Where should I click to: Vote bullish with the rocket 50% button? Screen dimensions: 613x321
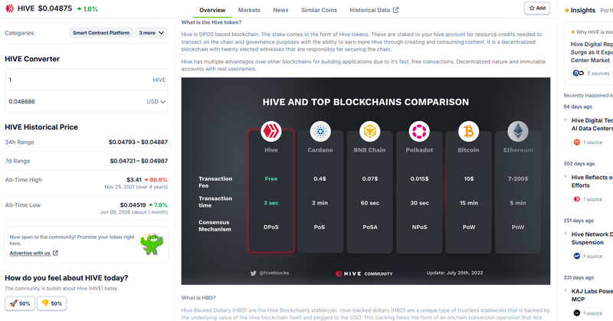(x=20, y=303)
